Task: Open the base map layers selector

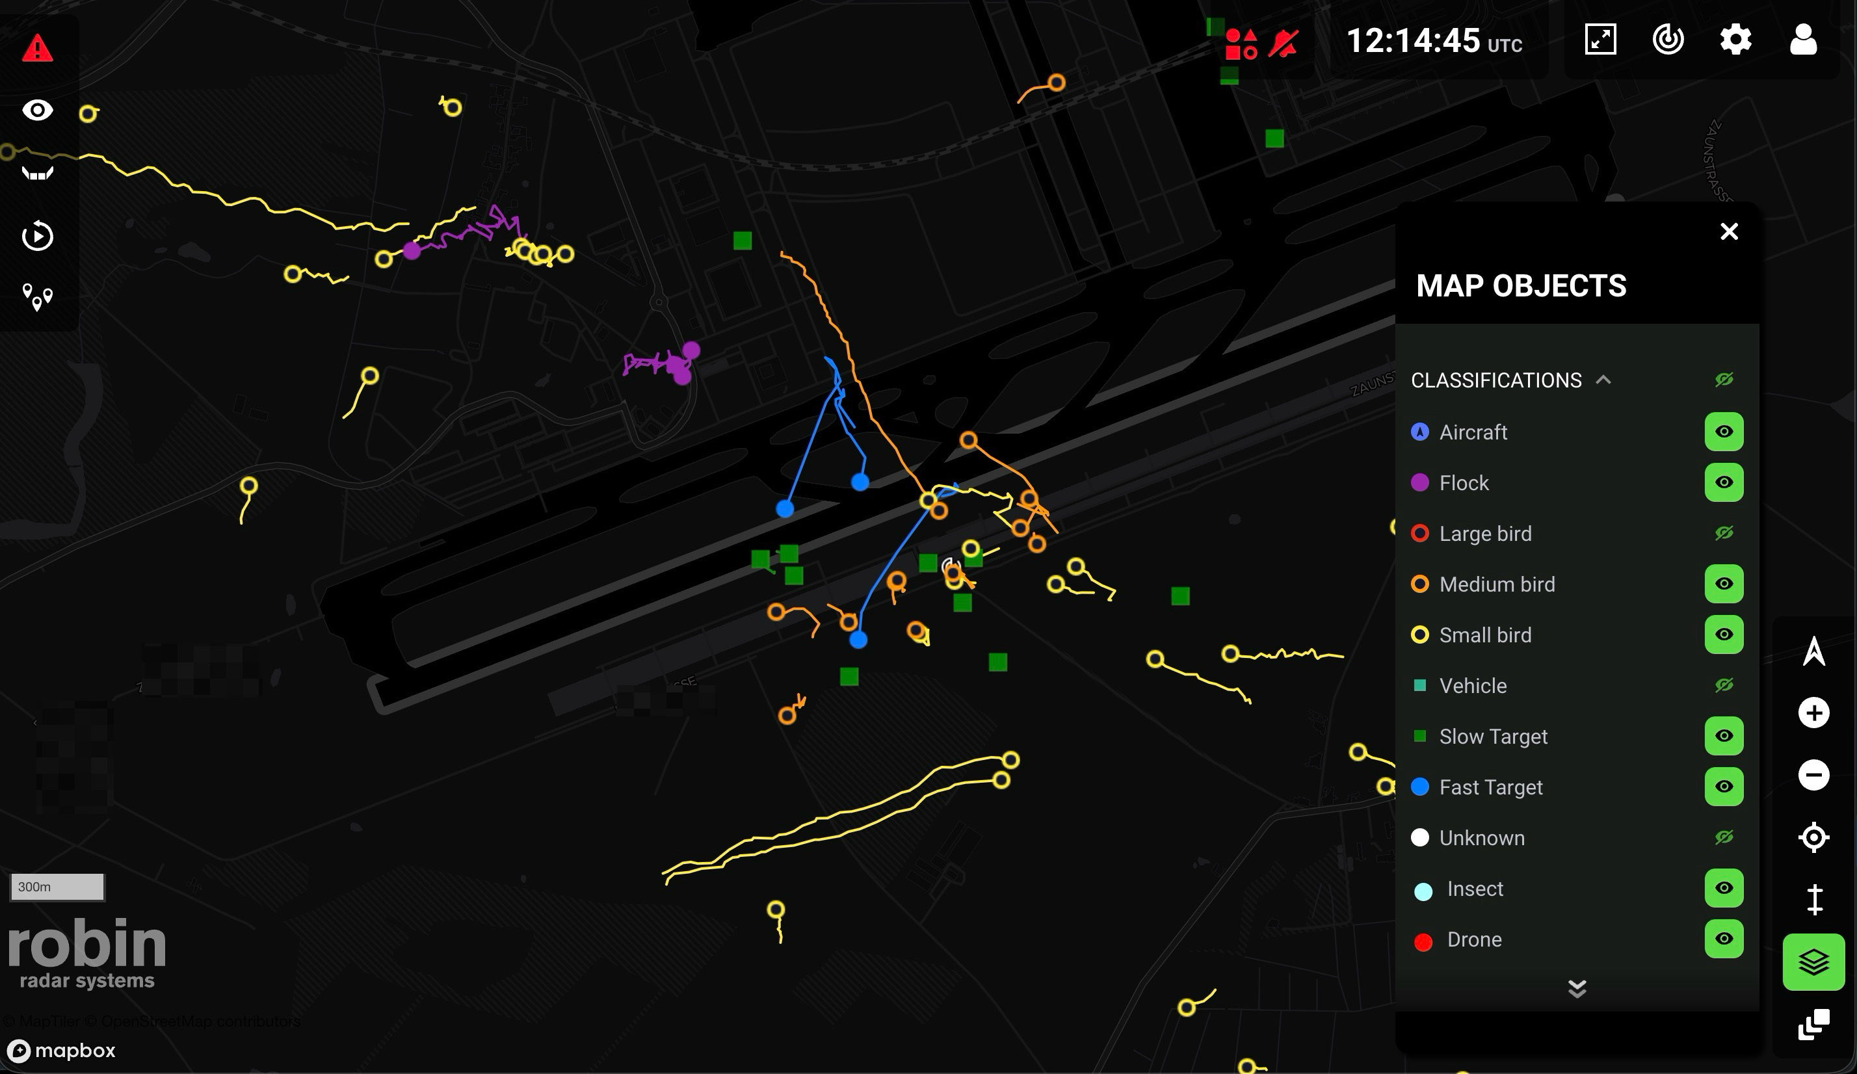Action: 1813,961
